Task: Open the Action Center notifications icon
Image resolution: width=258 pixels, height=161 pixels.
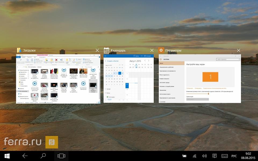Action: coord(214,156)
